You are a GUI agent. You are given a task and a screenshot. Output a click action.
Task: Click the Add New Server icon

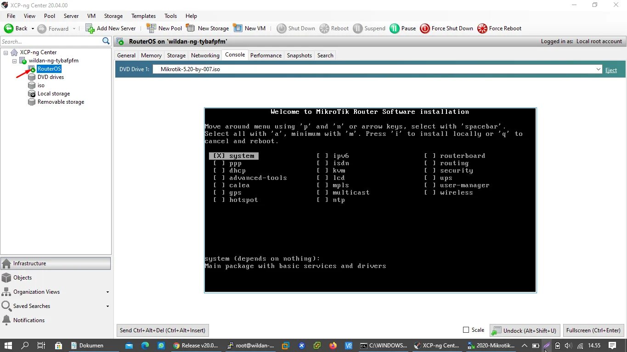[90, 28]
